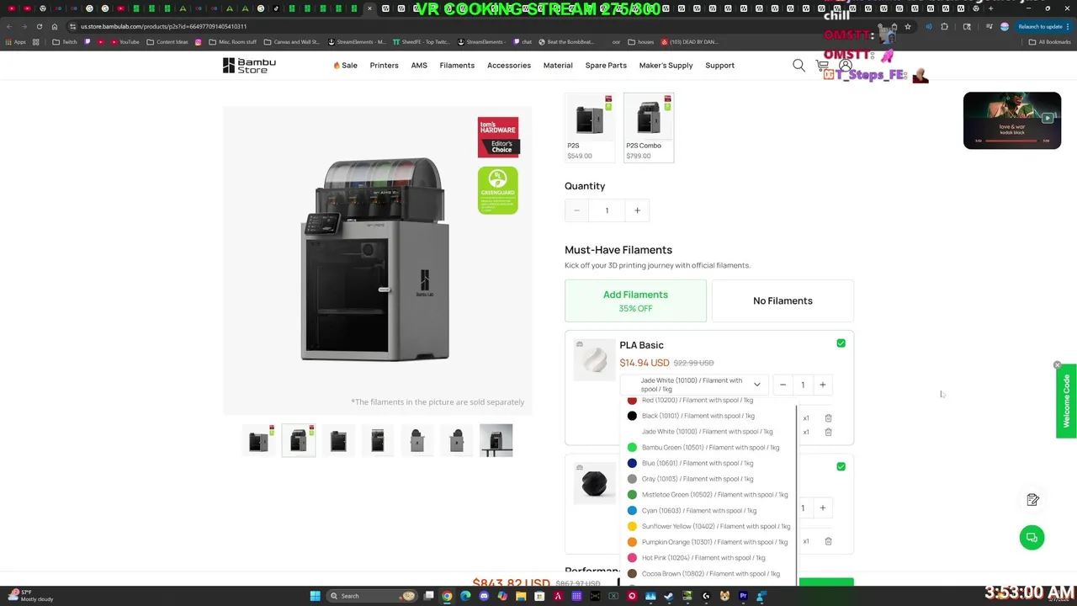Image resolution: width=1077 pixels, height=606 pixels.
Task: Open the Maker's Supply menu
Action: [x=666, y=66]
